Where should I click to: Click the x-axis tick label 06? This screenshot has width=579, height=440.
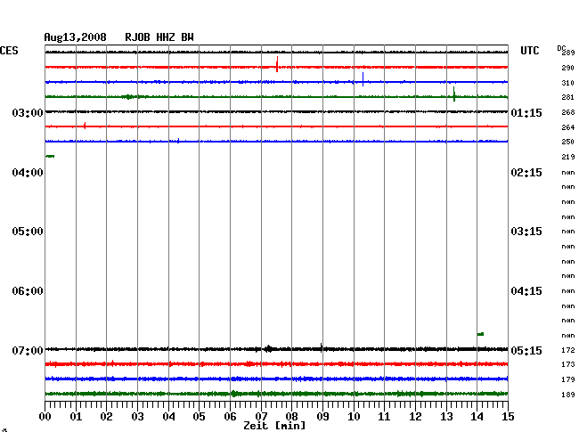[x=230, y=417]
